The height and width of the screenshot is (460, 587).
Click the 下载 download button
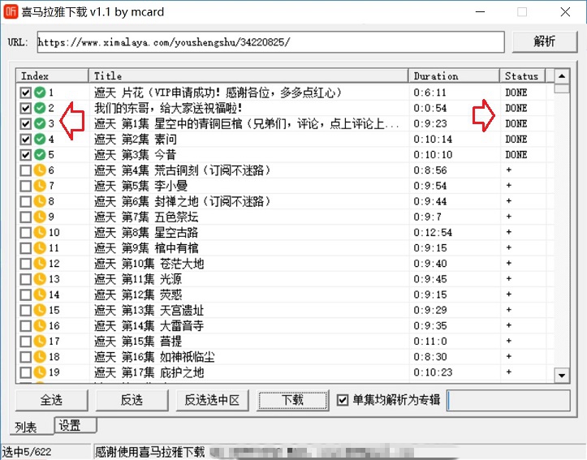click(x=293, y=400)
